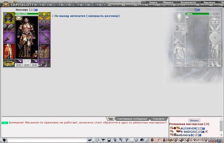Click empty belt ring slot in right panel

click(x=179, y=63)
